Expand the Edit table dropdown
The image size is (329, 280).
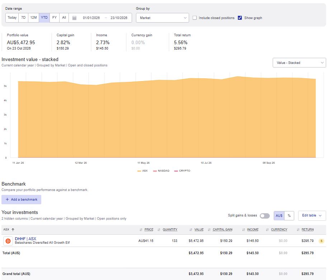(312, 215)
